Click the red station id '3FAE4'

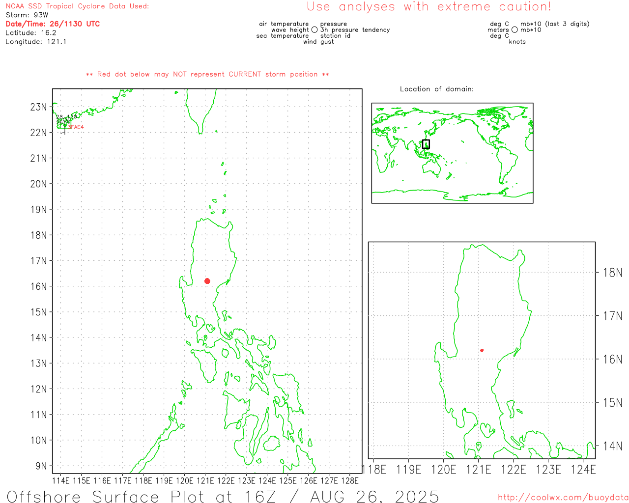pyautogui.click(x=76, y=127)
